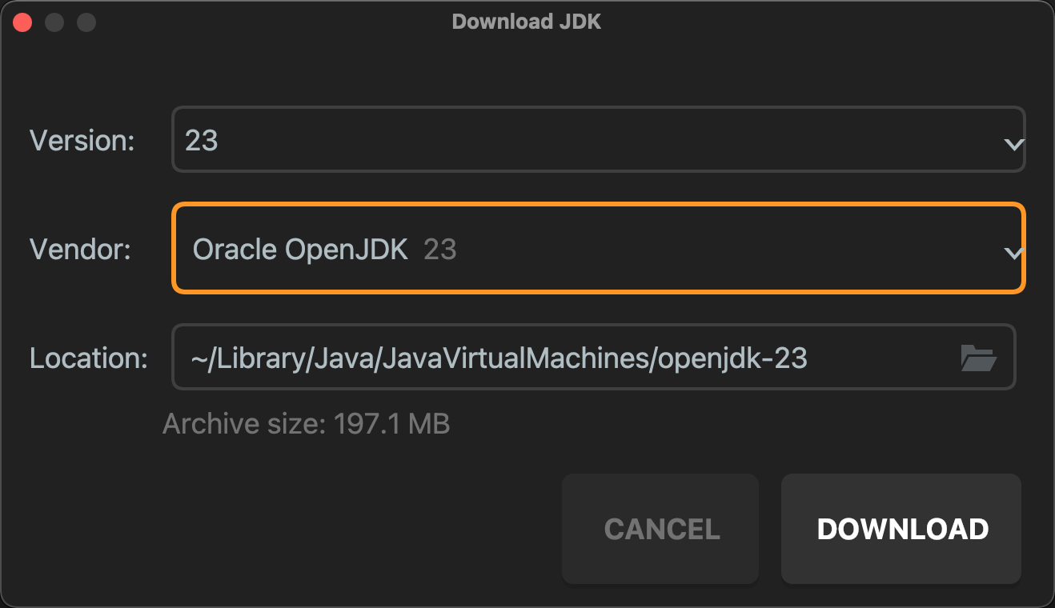Screen dimensions: 1055x608
Task: Click the Version label
Action: (82, 141)
